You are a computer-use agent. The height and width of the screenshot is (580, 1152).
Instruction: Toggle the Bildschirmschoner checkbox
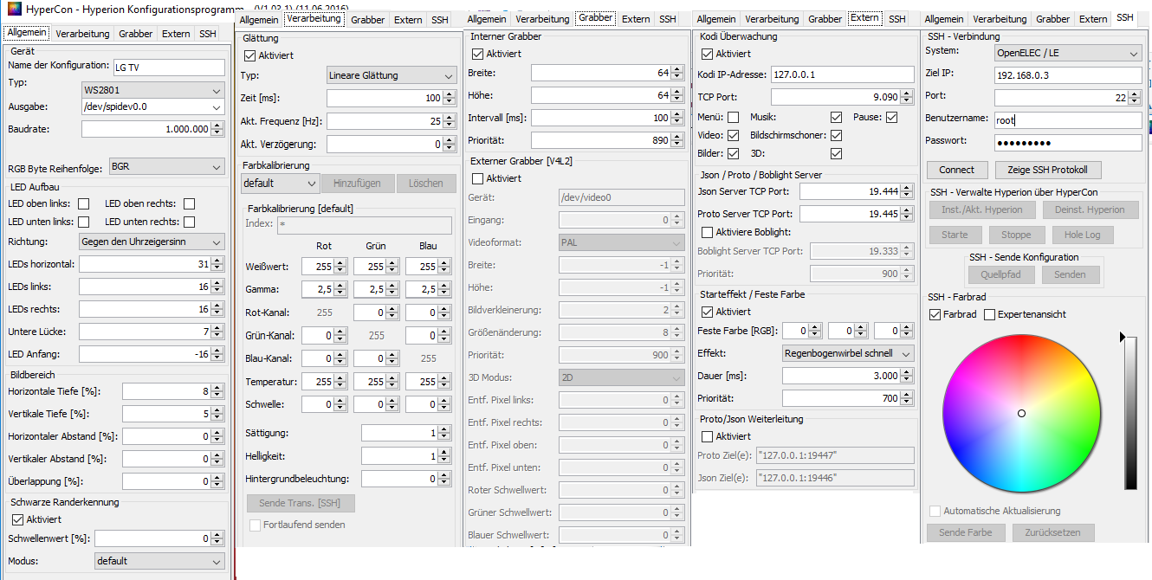point(836,135)
